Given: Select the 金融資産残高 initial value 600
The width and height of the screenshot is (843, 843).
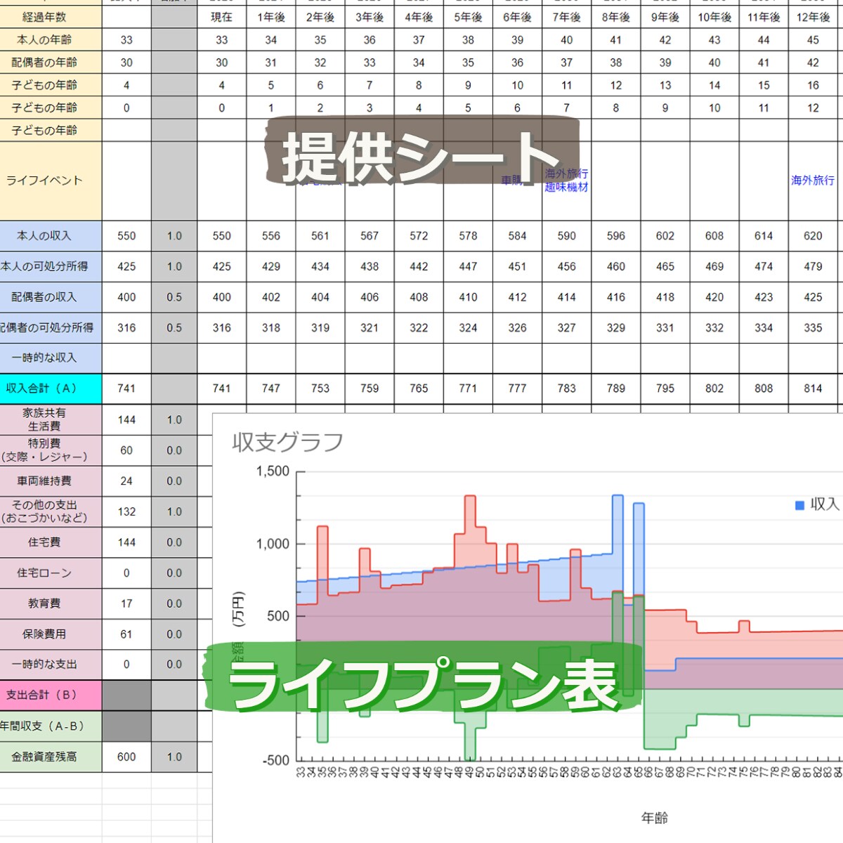Looking at the screenshot, I should click(x=126, y=757).
